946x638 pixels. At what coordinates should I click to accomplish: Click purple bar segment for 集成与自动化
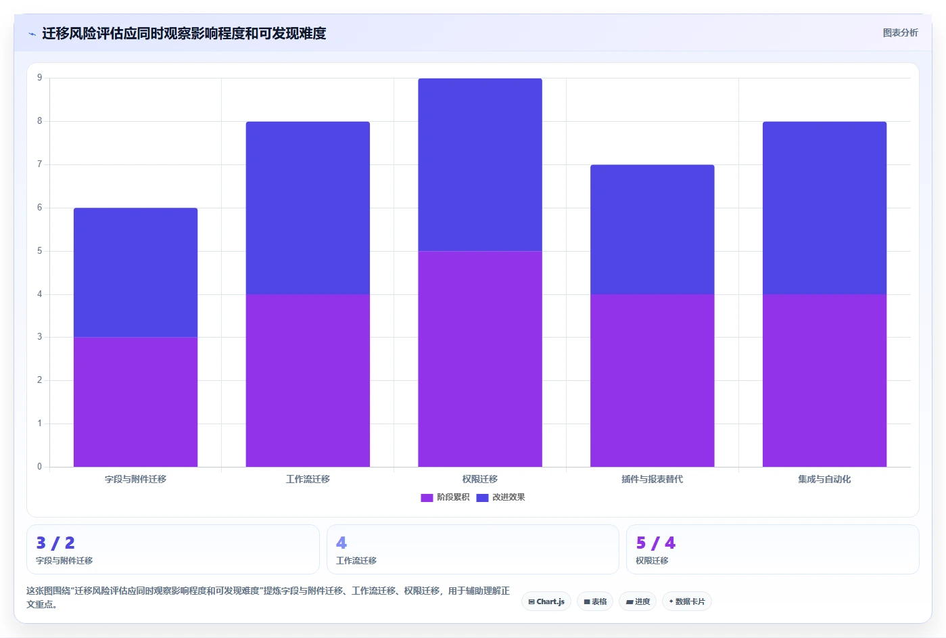click(824, 380)
